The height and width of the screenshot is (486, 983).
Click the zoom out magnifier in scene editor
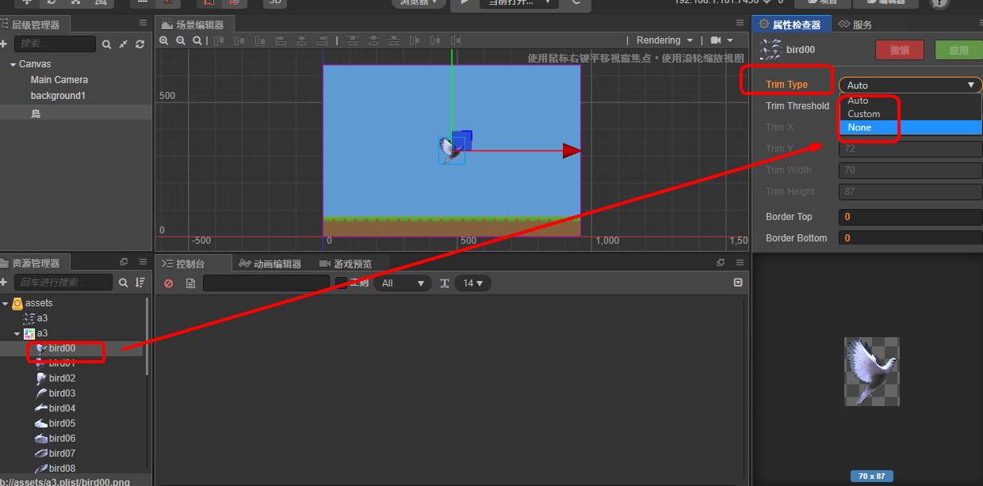180,40
